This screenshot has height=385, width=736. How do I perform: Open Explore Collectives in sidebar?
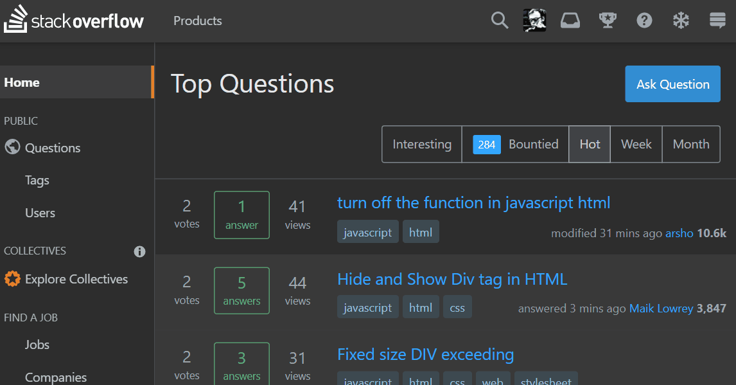76,279
